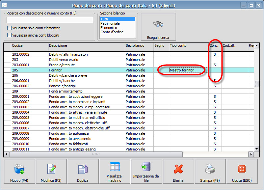Click code cell 209.00005
264x190 pixels.
30,118
